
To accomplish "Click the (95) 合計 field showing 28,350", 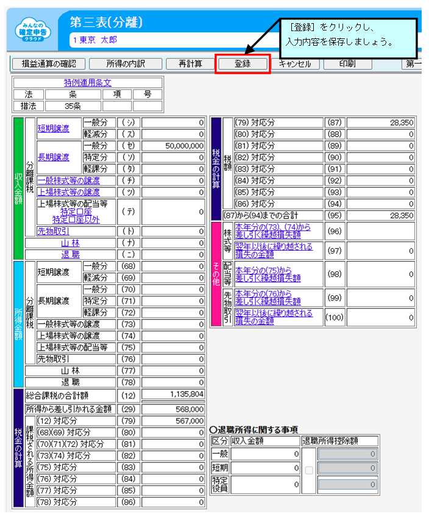I will [380, 215].
